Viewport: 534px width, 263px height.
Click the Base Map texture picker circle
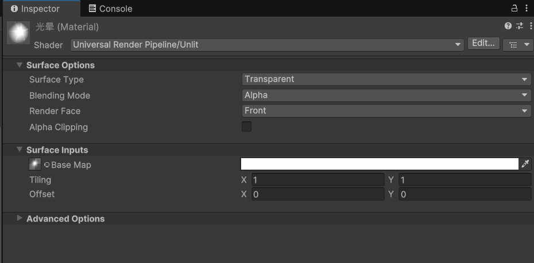(x=47, y=165)
